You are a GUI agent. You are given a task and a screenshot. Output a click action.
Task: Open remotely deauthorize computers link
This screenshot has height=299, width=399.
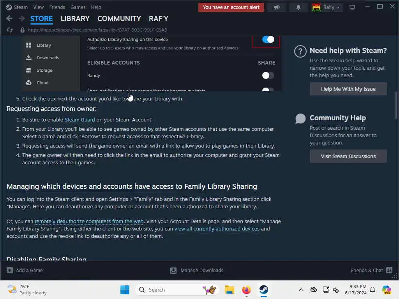coord(89,222)
